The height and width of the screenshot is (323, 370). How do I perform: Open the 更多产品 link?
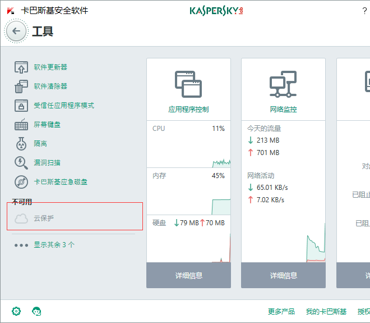tap(281, 311)
